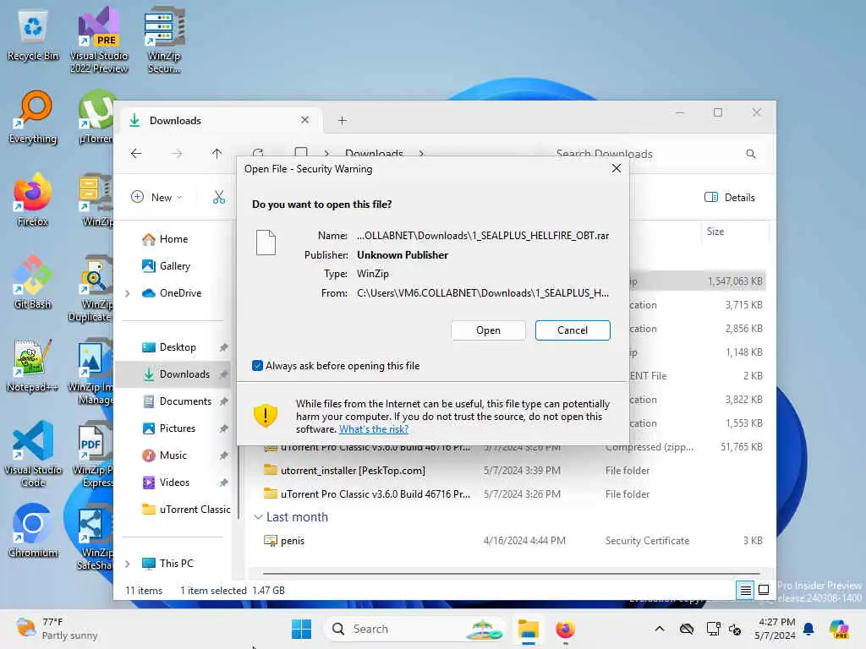Uncheck Always ask before opening this file
Viewport: 866px width, 649px height.
point(257,365)
